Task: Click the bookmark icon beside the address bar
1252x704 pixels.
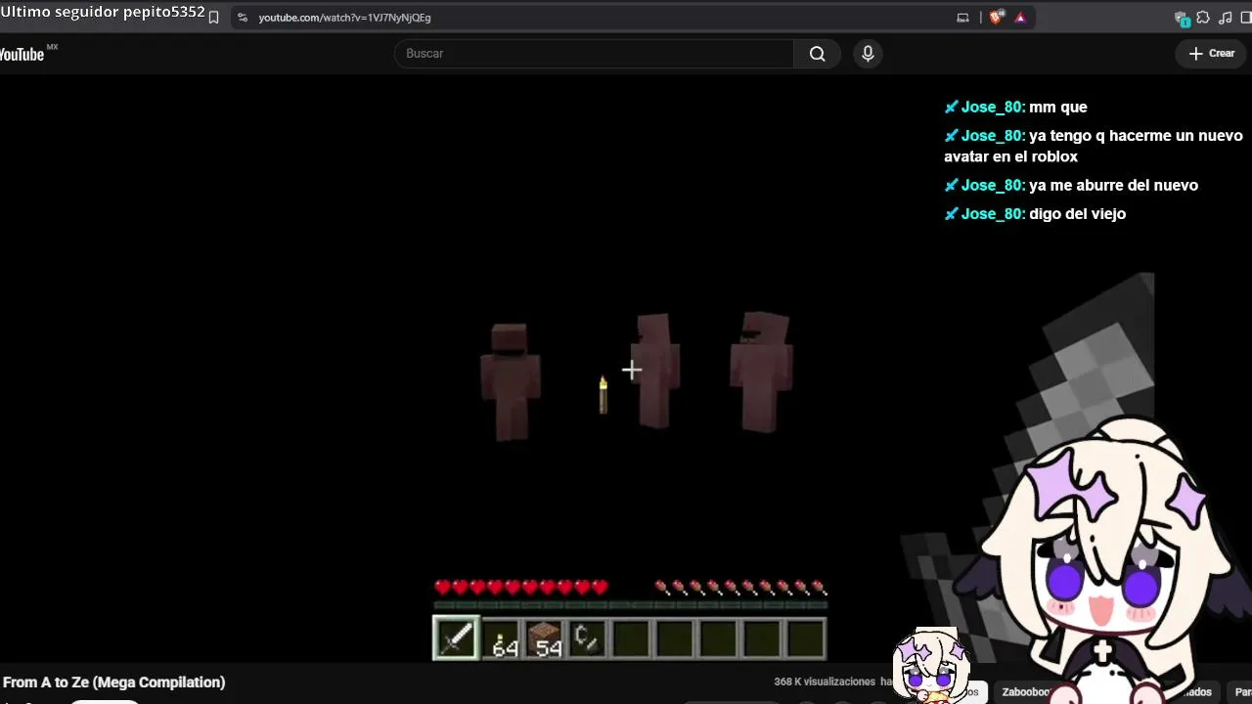Action: [x=213, y=18]
